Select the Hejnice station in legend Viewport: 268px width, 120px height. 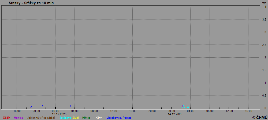pos(18,118)
